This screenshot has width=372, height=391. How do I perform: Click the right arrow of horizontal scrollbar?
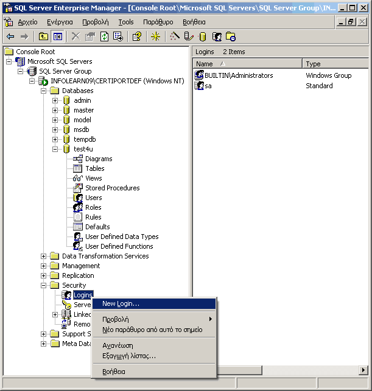coord(363,370)
